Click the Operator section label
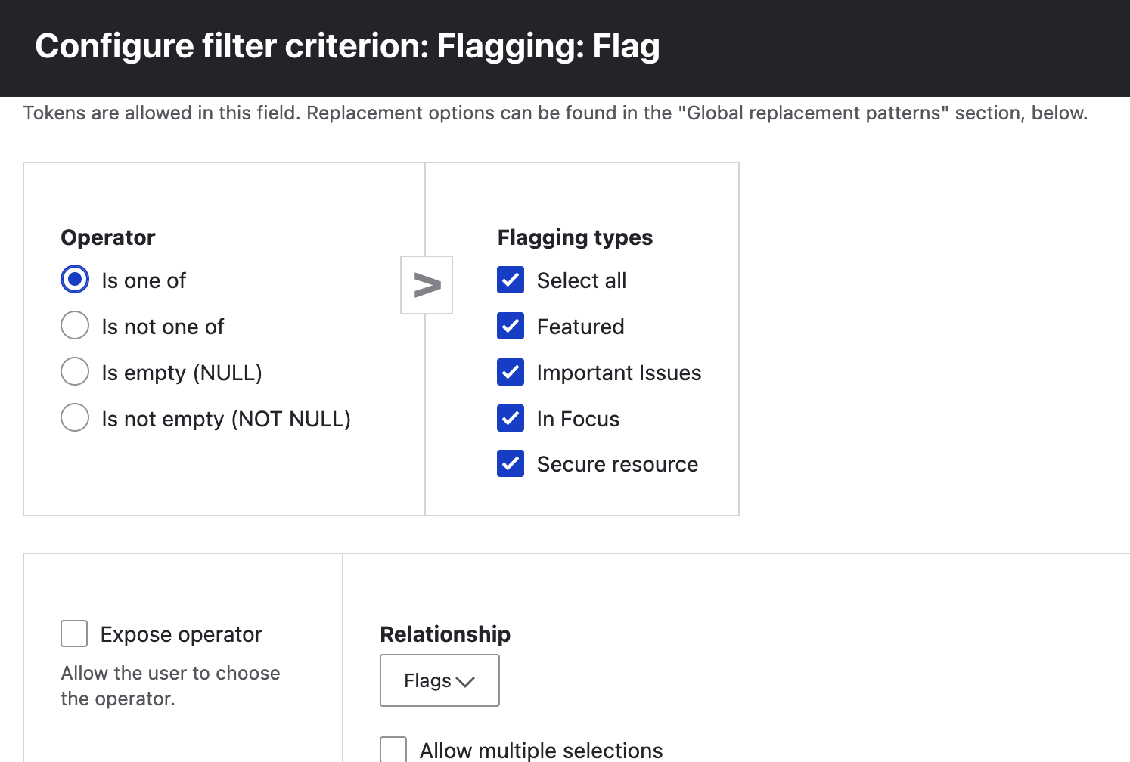Image resolution: width=1130 pixels, height=762 pixels. tap(107, 237)
